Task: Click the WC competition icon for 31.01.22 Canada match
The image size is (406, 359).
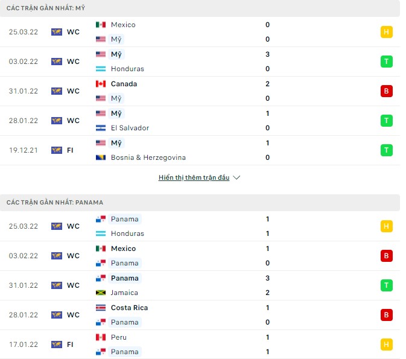Action: pos(57,91)
